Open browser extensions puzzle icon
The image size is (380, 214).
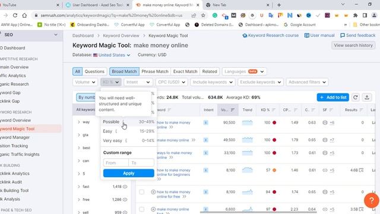(x=355, y=15)
